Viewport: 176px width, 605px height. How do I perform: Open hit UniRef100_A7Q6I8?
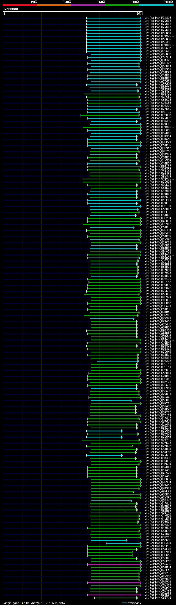158,21
